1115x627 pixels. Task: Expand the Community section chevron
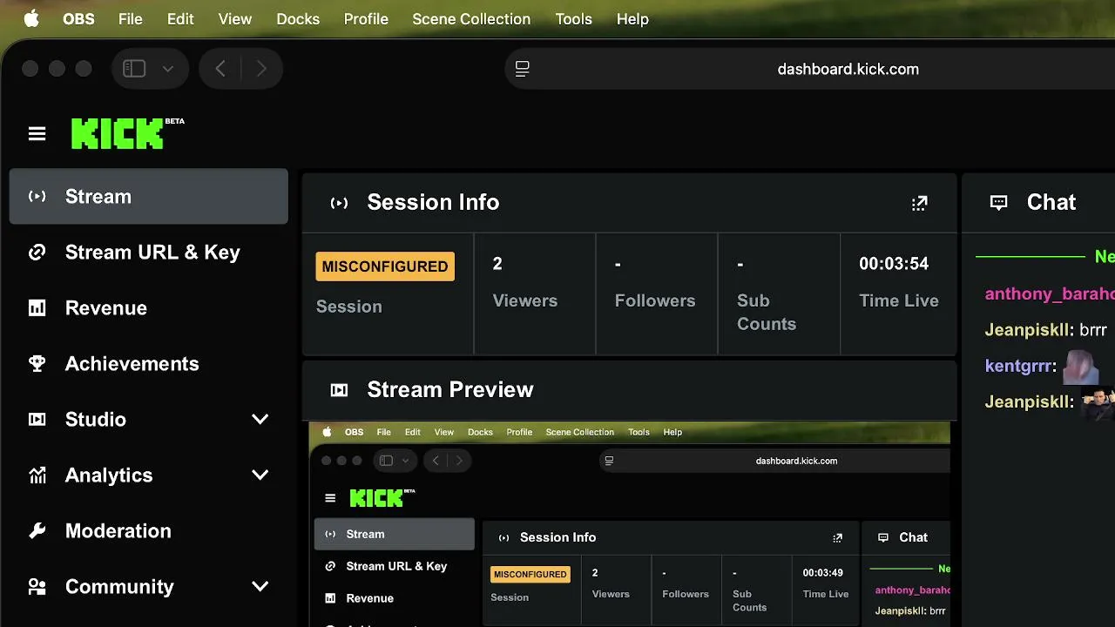[260, 587]
